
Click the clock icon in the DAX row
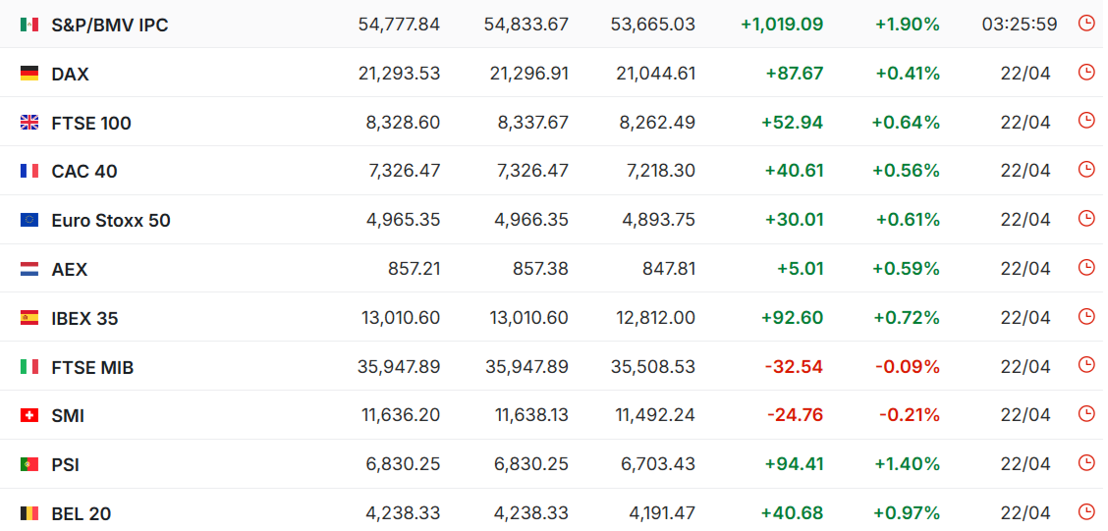click(1085, 72)
